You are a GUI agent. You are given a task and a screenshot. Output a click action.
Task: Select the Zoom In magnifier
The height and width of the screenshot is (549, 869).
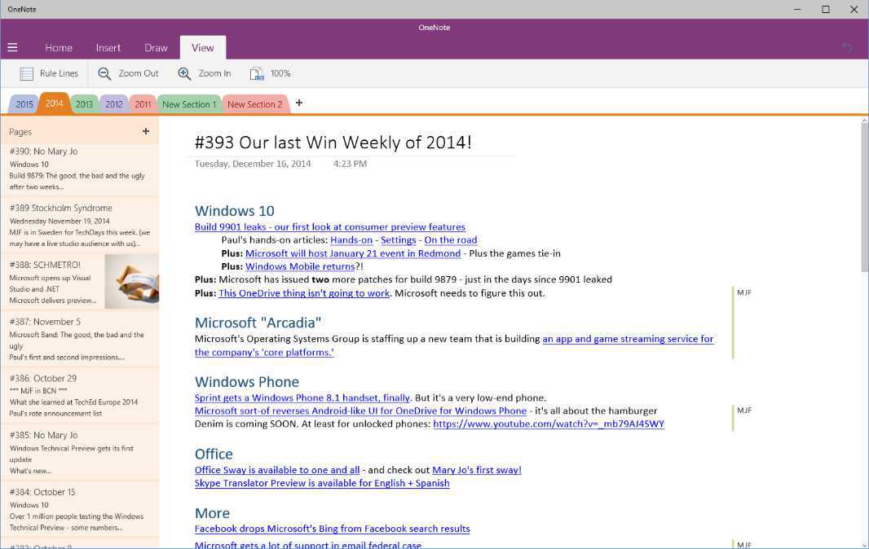pyautogui.click(x=204, y=73)
